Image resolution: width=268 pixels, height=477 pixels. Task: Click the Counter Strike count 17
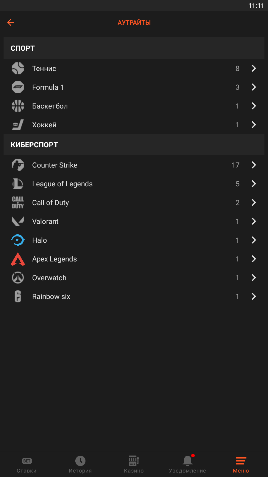[236, 165]
